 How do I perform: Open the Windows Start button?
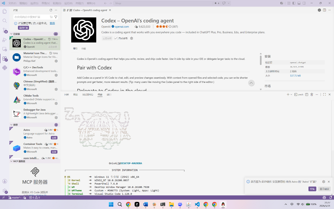tap(111, 204)
